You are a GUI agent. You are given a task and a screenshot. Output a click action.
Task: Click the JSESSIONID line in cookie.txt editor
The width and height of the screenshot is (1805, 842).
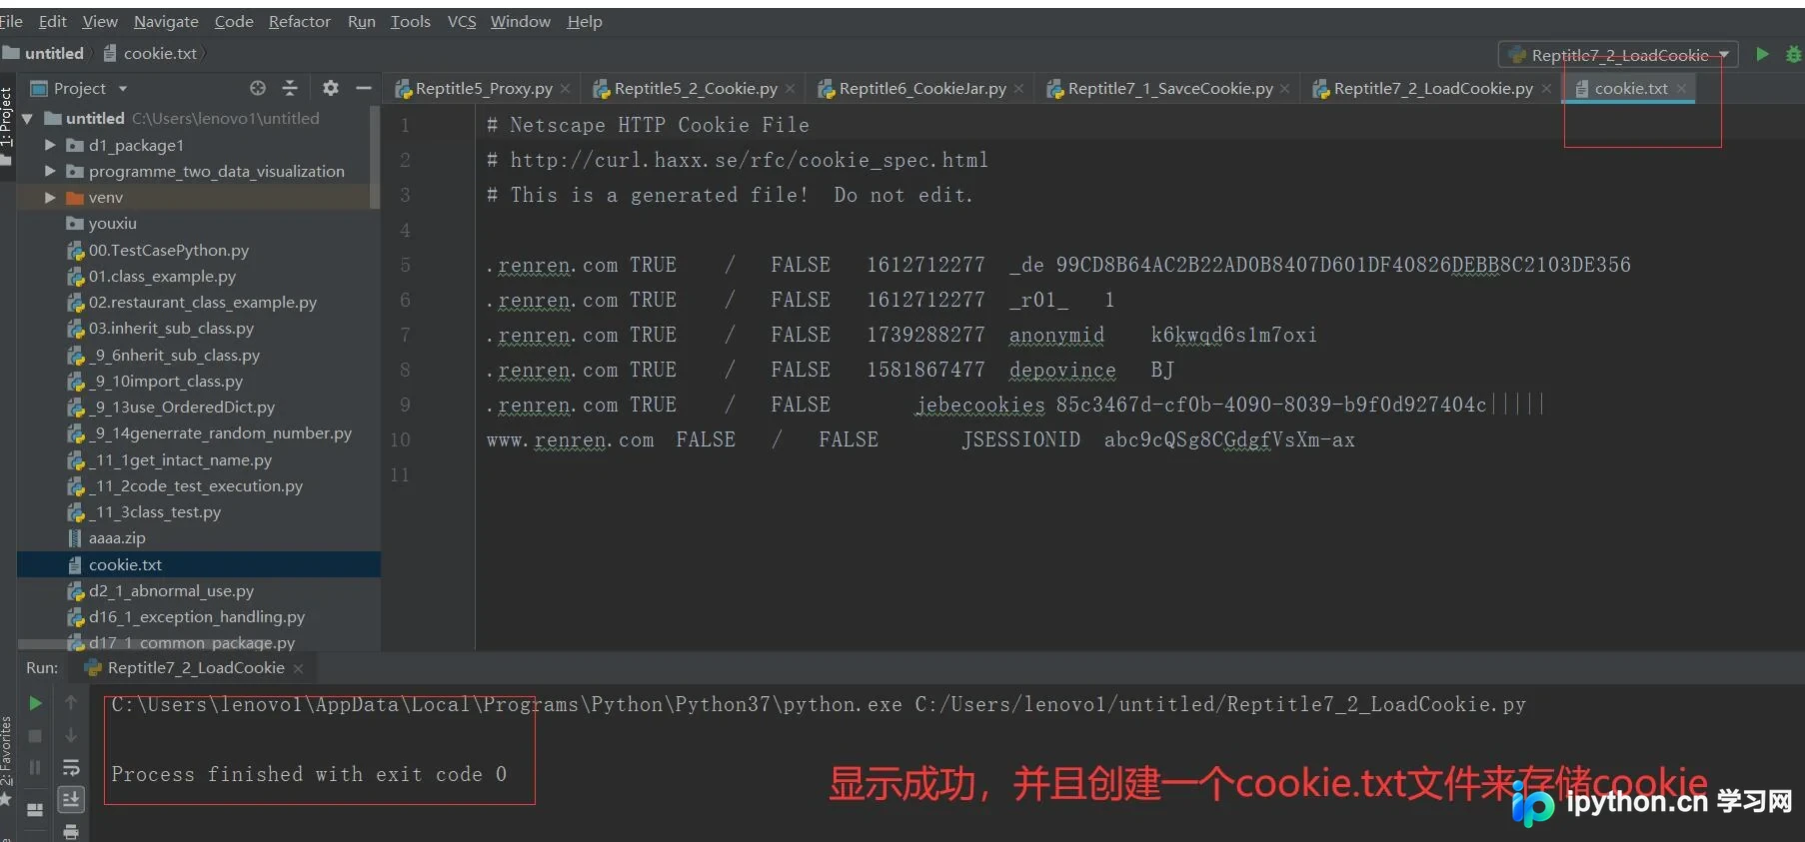[x=920, y=440]
